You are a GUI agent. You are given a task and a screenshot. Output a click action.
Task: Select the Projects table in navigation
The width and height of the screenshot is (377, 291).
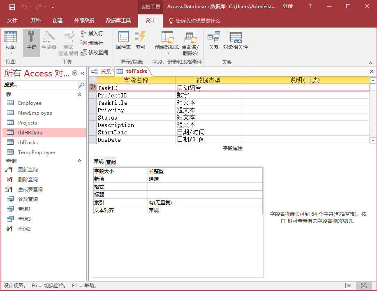point(27,123)
